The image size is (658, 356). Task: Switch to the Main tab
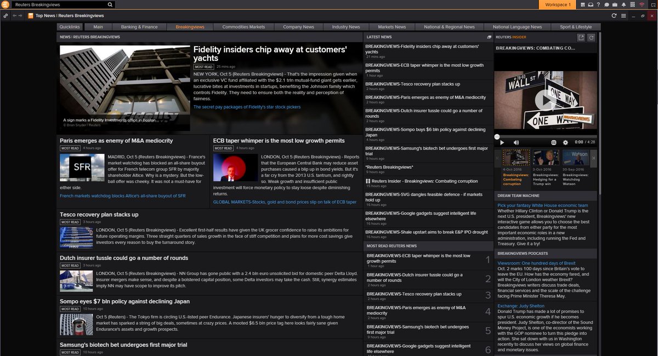coord(98,27)
